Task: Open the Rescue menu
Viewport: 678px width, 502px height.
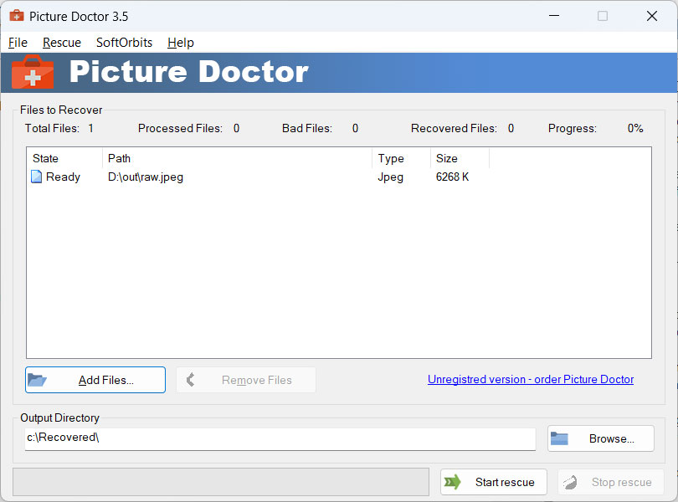Action: coord(62,43)
